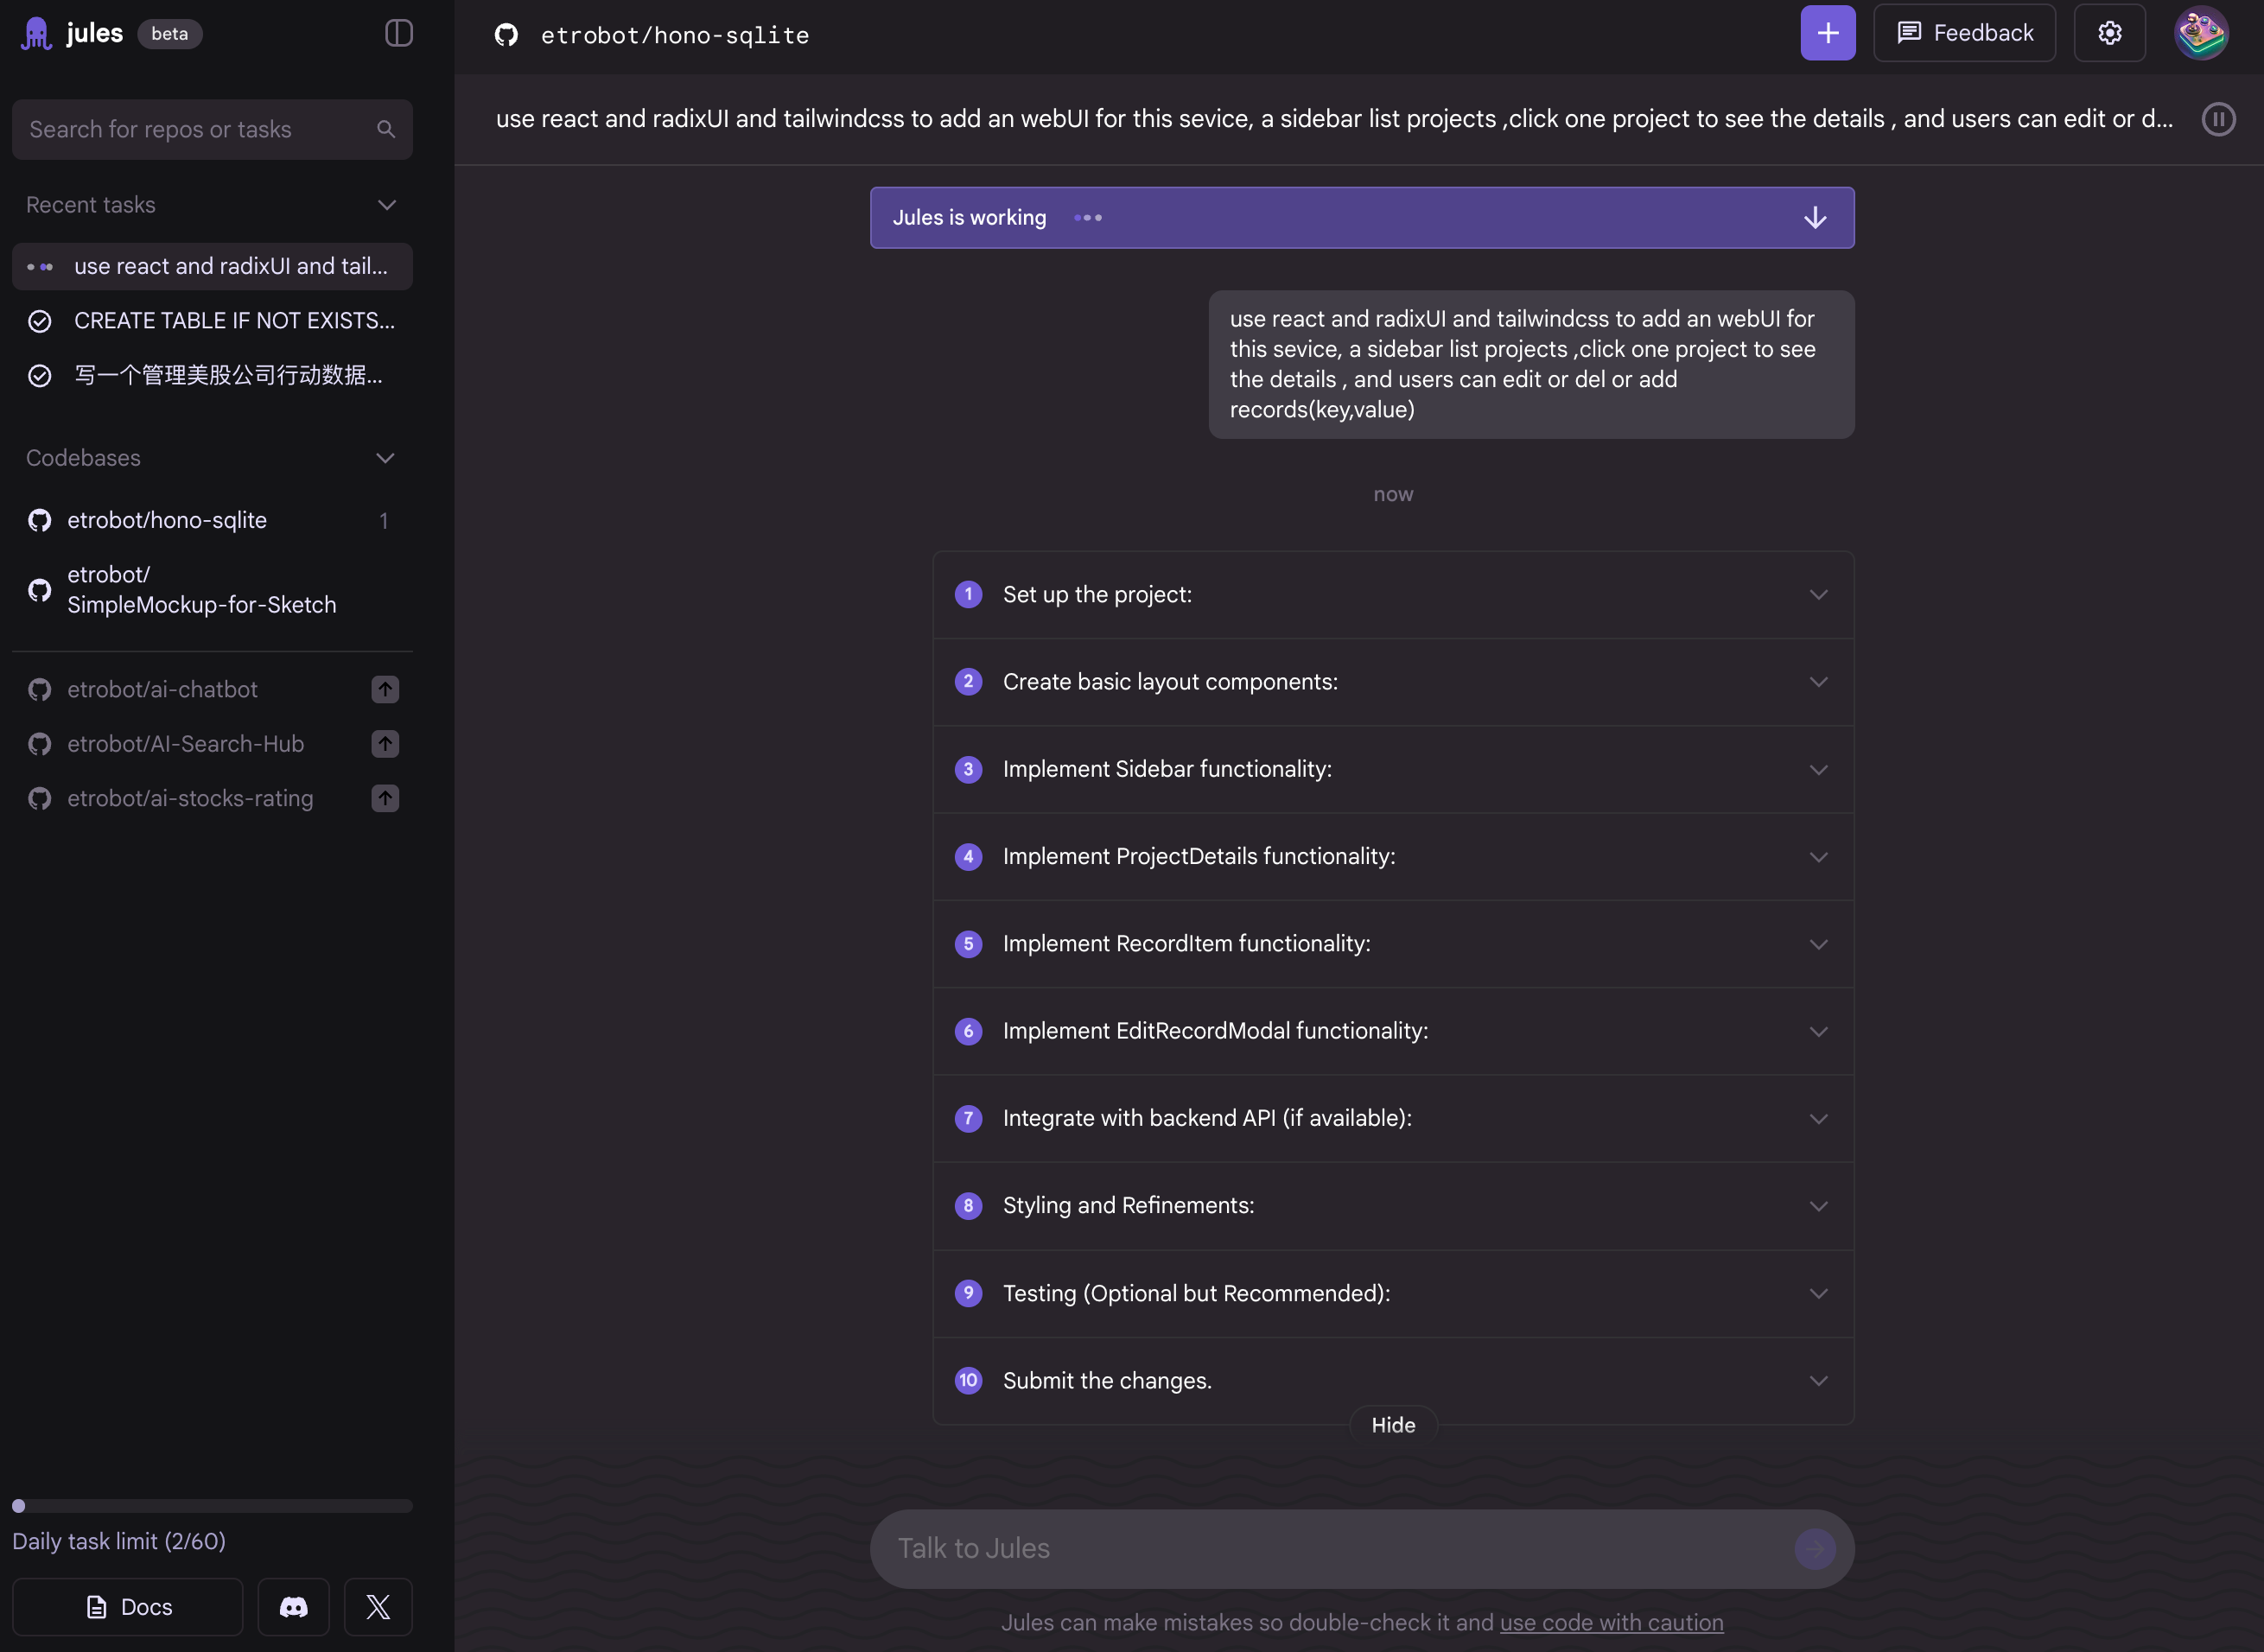Click the beta badge
Screen dimensions: 2264x1652
click(169, 34)
